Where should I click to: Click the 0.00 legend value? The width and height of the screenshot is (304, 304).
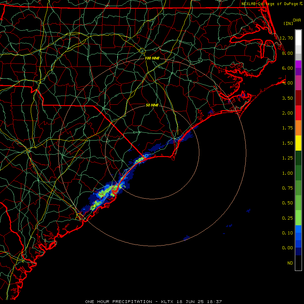coord(287,248)
